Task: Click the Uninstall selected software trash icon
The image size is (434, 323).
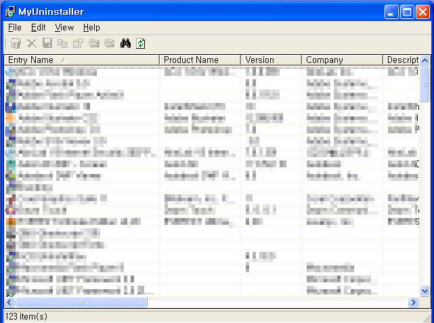Action: coord(16,43)
